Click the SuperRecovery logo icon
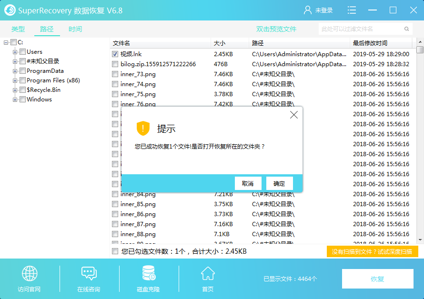The image size is (424, 299). pos(10,10)
